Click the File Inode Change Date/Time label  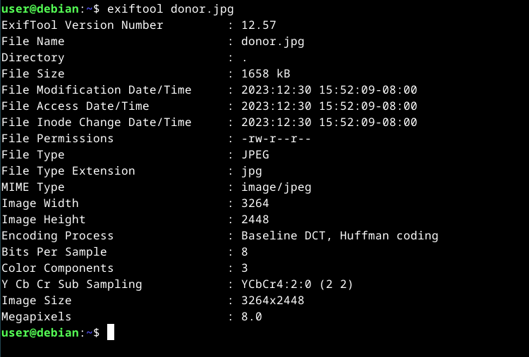[x=96, y=123]
